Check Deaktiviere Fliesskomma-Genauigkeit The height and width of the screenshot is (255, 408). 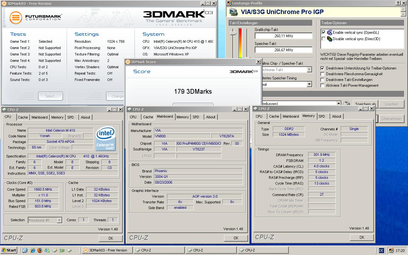click(x=323, y=74)
